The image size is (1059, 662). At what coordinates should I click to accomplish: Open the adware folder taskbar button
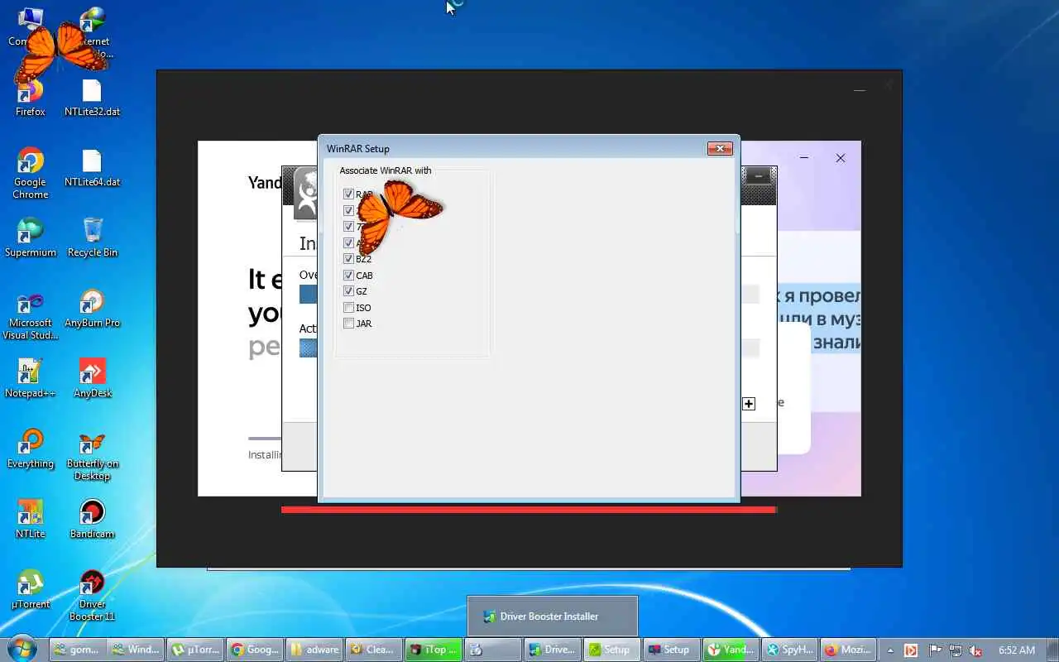point(315,650)
